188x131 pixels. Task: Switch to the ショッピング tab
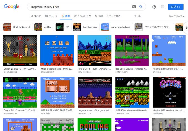(x=82, y=16)
